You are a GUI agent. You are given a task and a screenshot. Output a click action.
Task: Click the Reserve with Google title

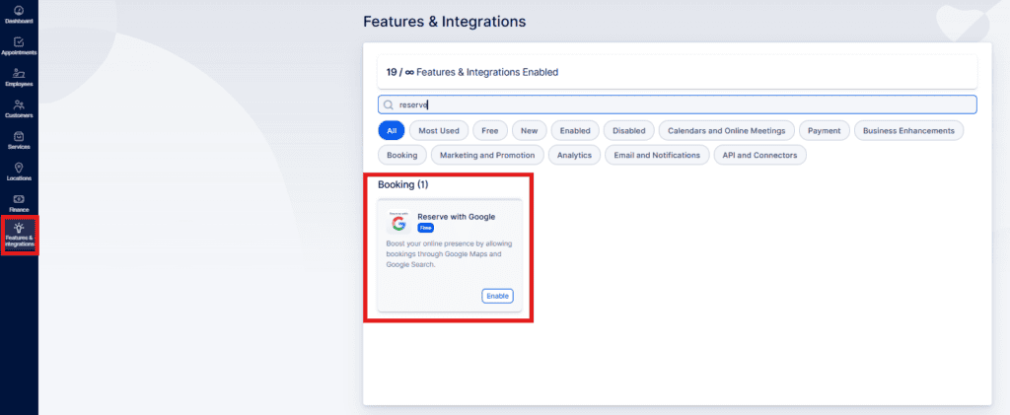457,217
